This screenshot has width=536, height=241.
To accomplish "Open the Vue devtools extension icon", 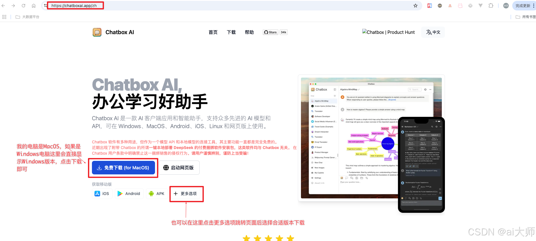I will [481, 6].
